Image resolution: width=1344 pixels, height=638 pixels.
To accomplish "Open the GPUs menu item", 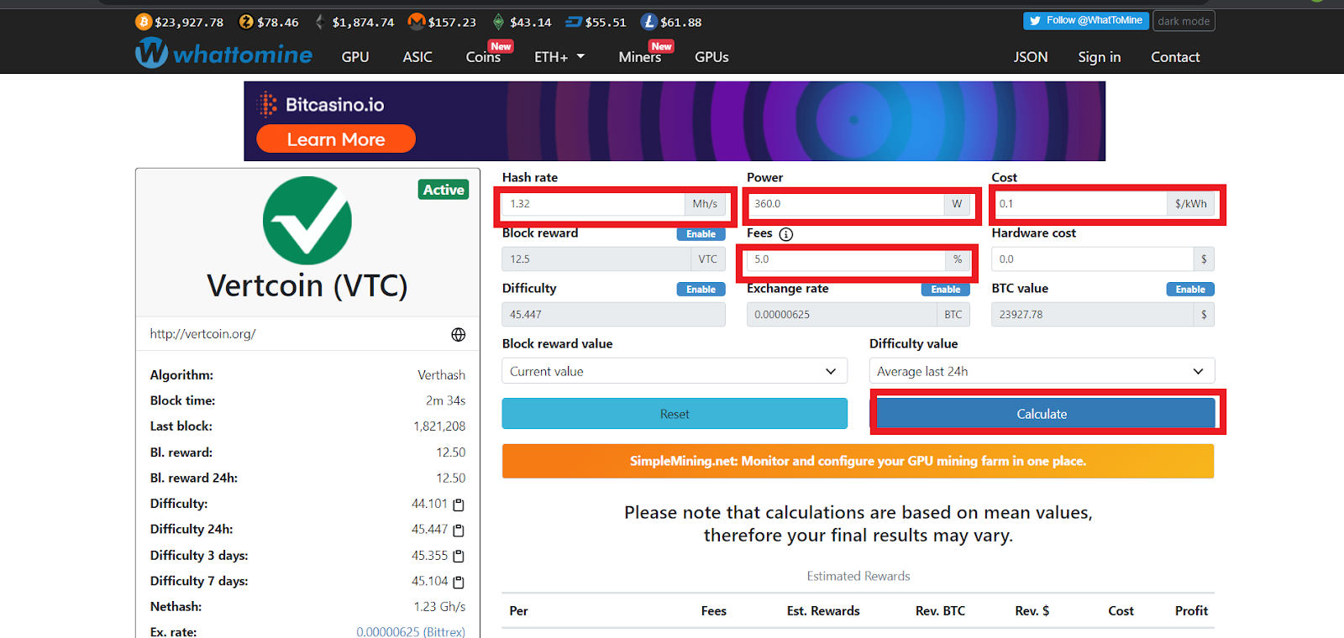I will tap(711, 57).
